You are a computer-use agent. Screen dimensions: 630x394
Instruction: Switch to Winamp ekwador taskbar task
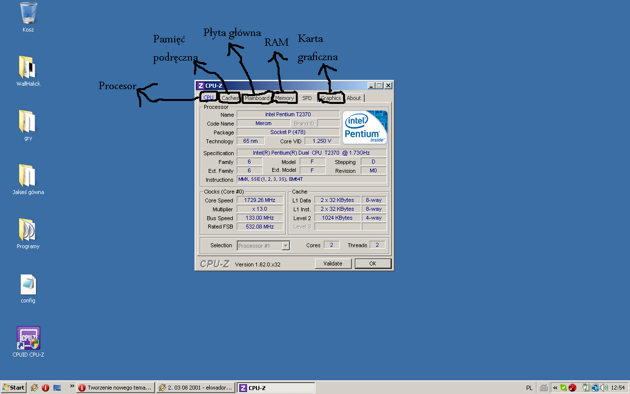pyautogui.click(x=196, y=388)
